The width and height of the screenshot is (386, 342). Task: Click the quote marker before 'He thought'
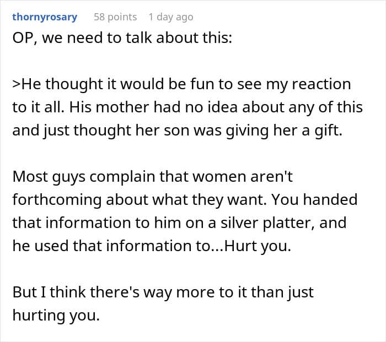[17, 84]
